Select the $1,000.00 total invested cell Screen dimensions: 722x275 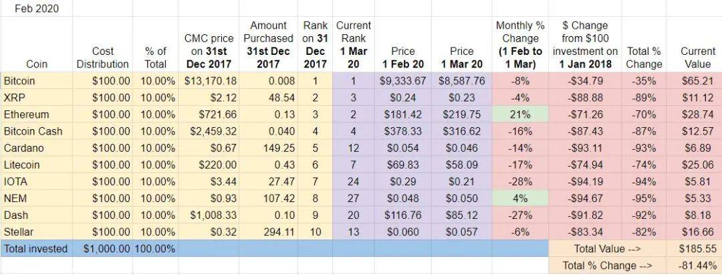click(102, 248)
